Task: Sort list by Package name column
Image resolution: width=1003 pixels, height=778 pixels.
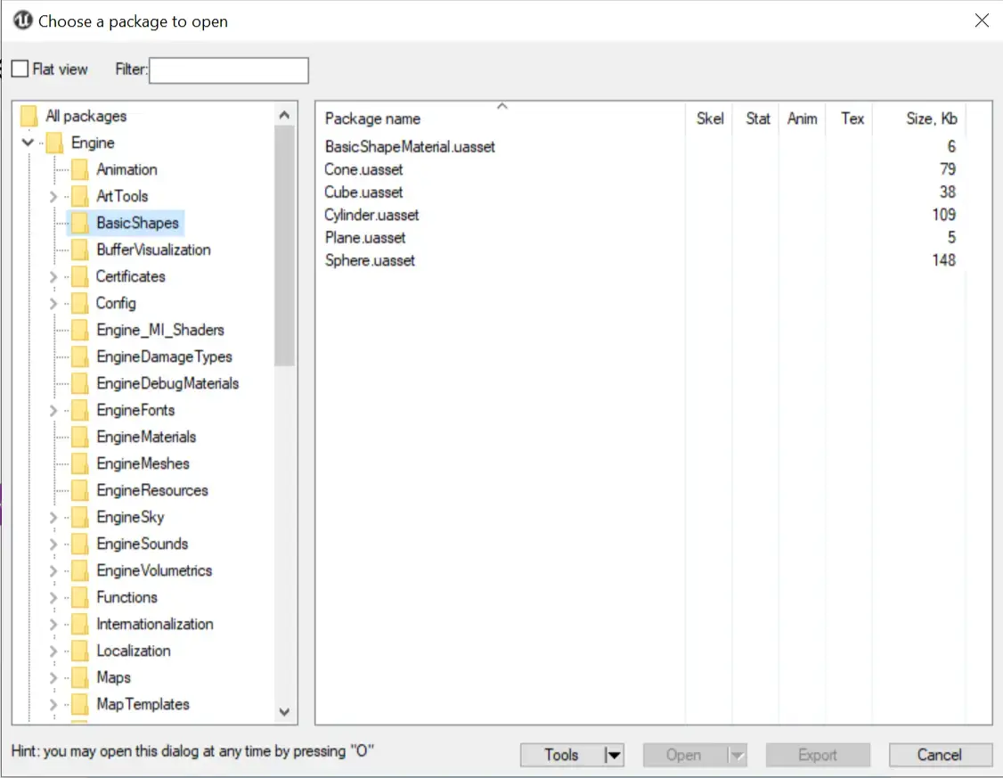Action: pyautogui.click(x=372, y=119)
